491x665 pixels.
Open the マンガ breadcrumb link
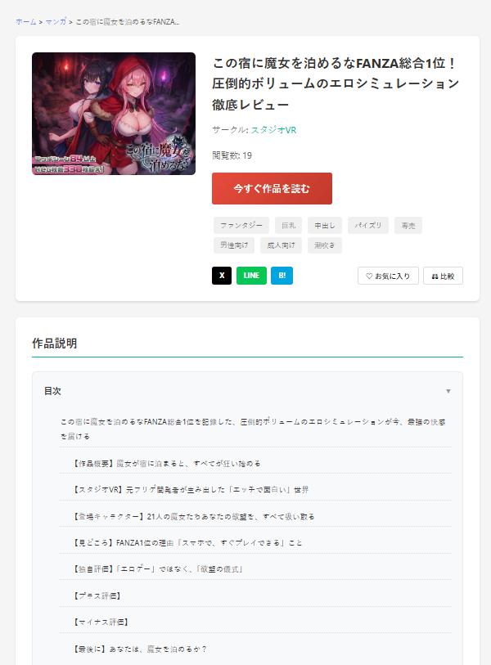coord(56,21)
